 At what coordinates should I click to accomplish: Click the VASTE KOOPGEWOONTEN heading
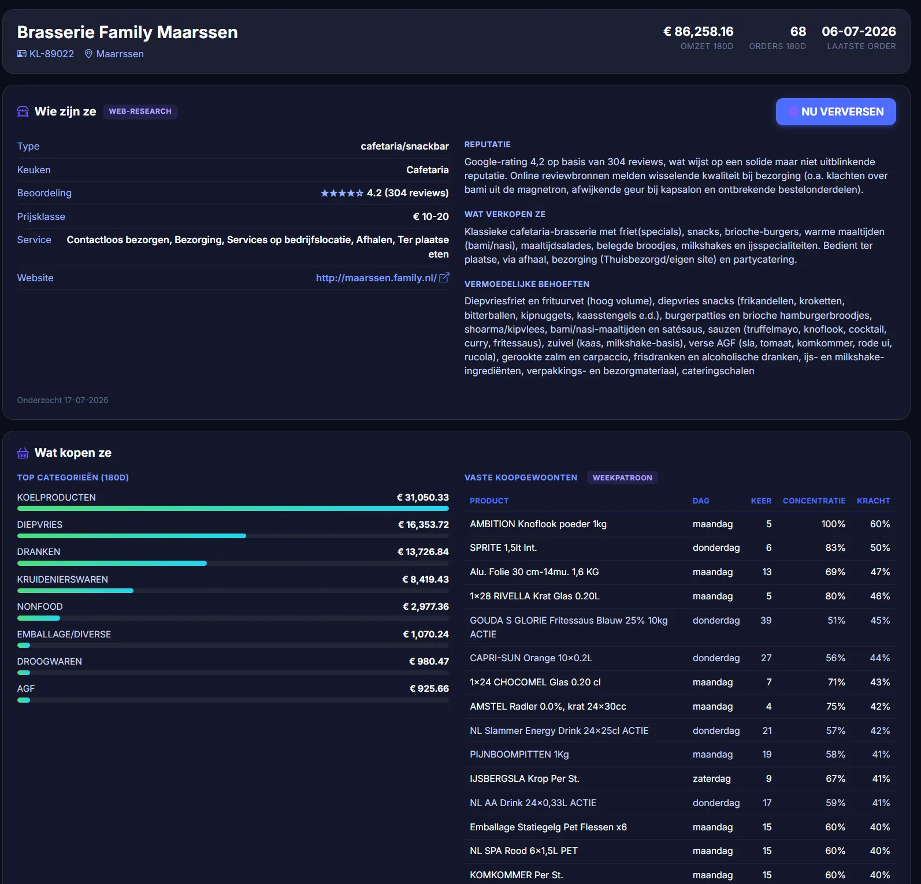[x=521, y=478]
